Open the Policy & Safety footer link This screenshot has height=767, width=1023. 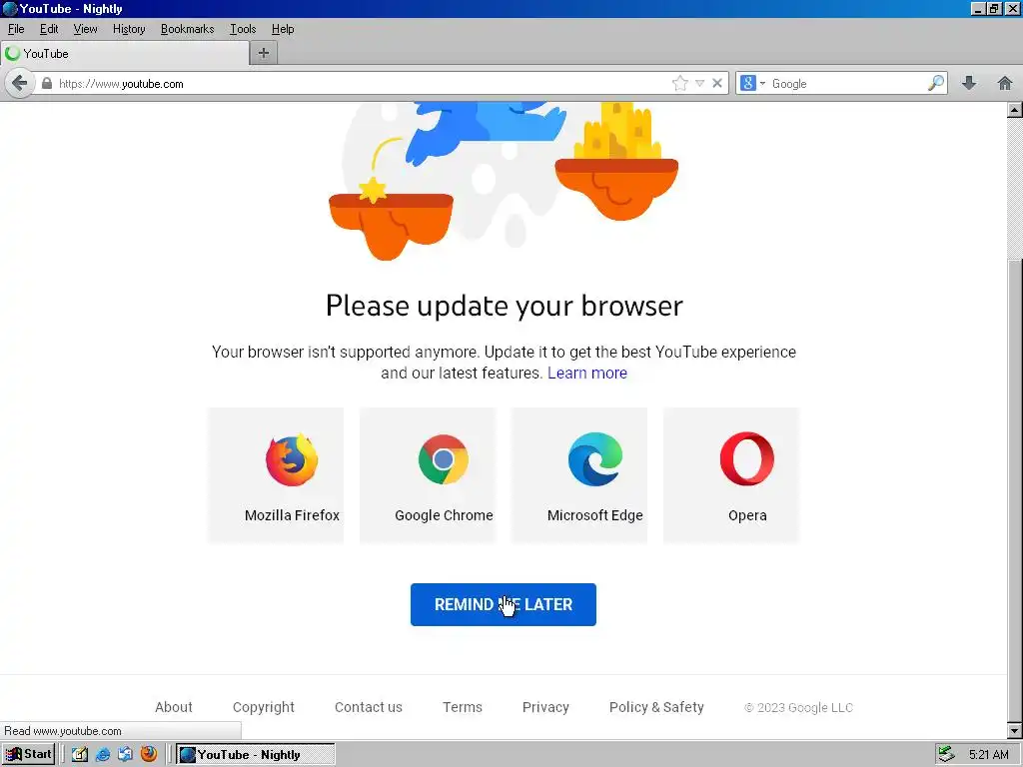(656, 707)
